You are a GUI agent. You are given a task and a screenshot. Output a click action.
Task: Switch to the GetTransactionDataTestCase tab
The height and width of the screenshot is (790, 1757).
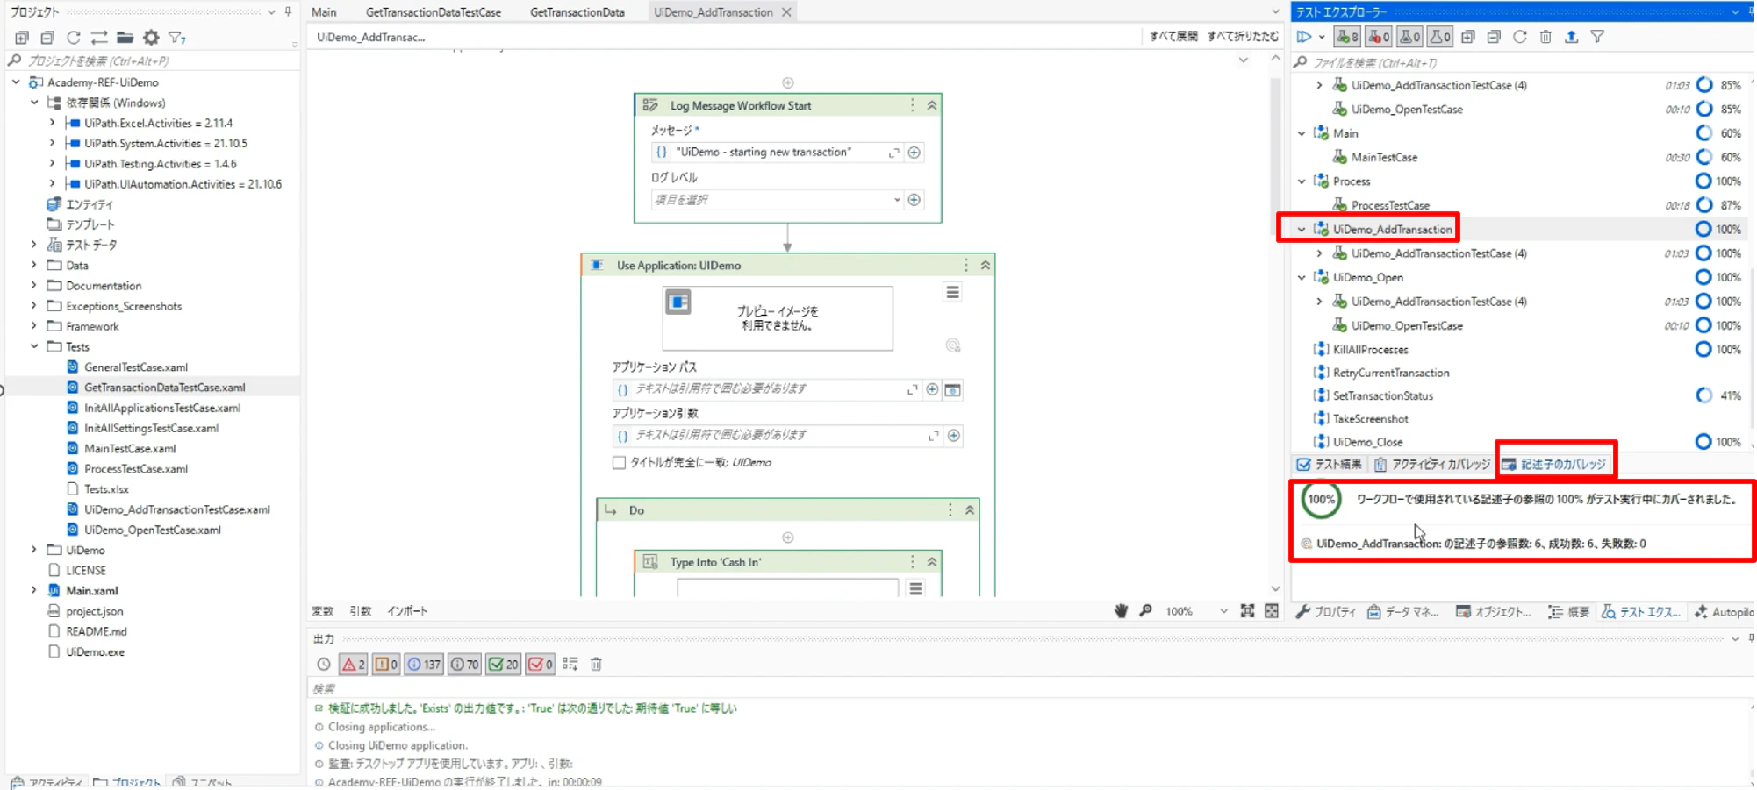(434, 12)
